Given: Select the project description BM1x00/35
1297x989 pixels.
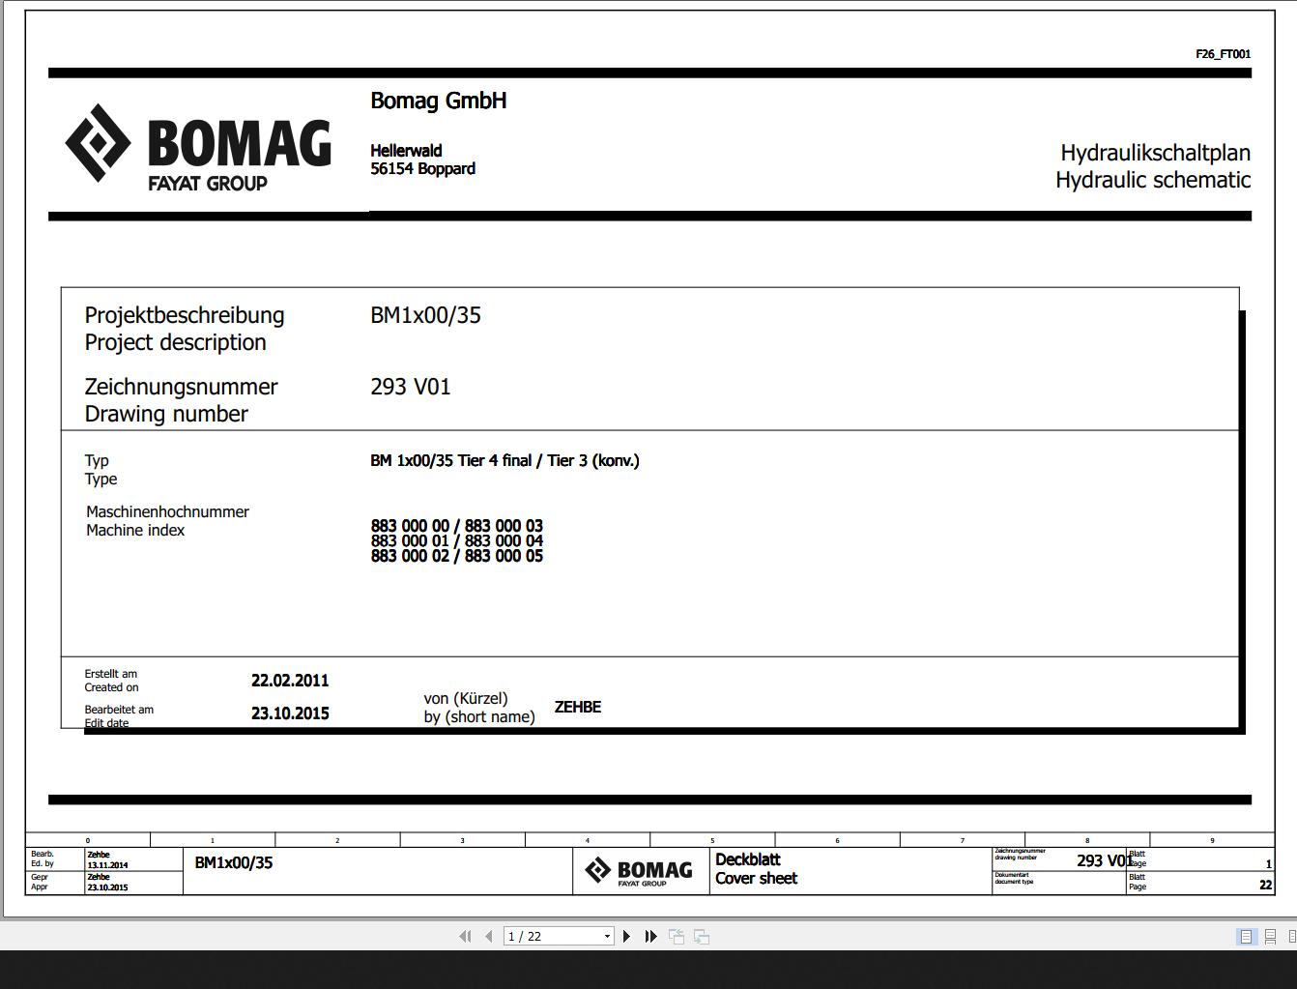Looking at the screenshot, I should pyautogui.click(x=427, y=315).
